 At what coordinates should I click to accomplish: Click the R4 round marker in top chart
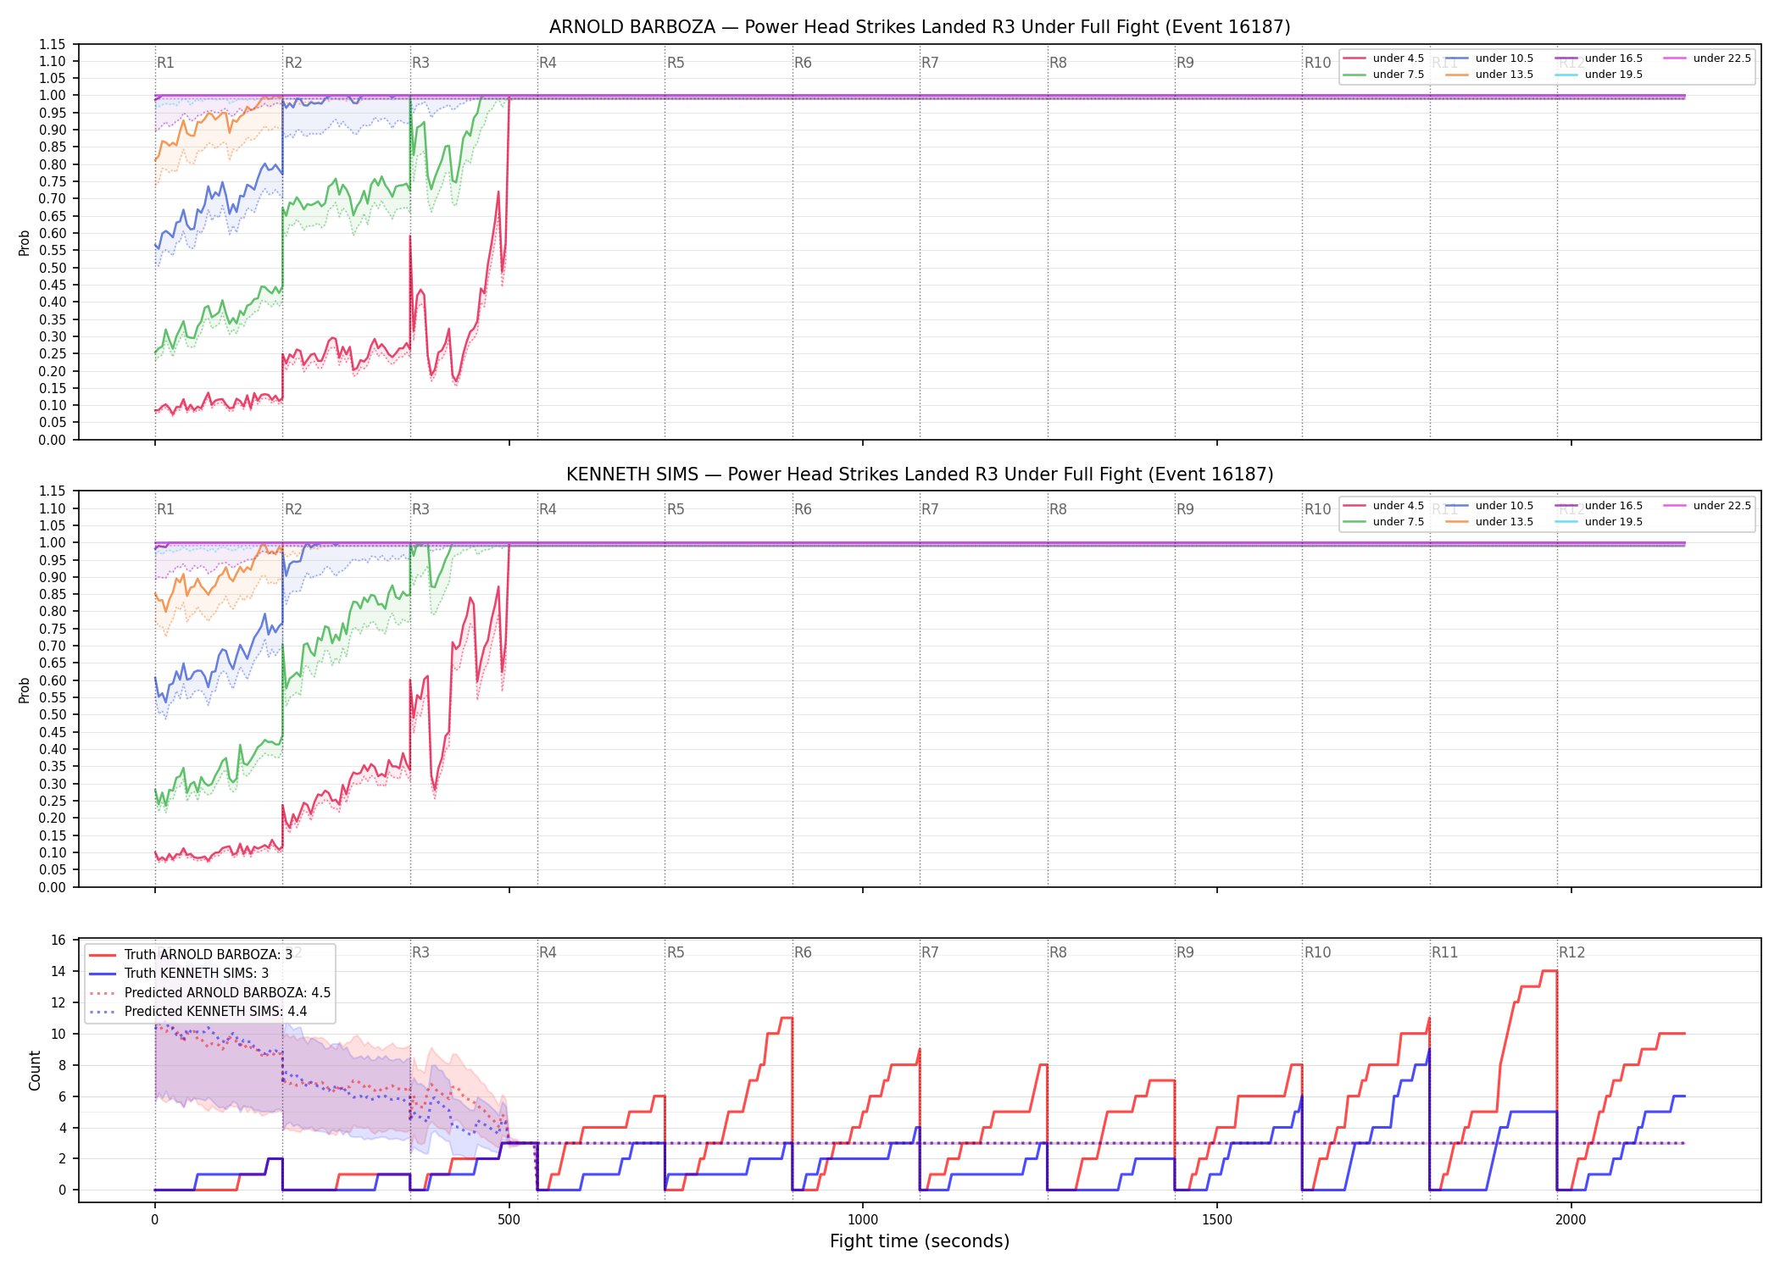point(548,63)
